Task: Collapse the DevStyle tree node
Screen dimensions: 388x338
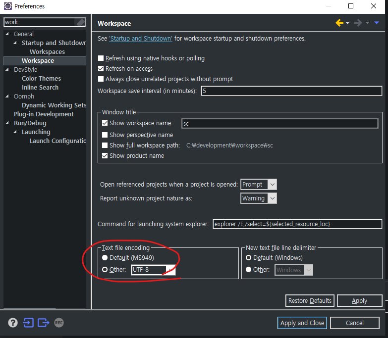Action: (7, 69)
